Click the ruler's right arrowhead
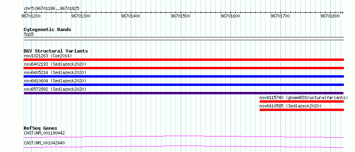Viewport: 355px width, 152px height. tap(342, 12)
